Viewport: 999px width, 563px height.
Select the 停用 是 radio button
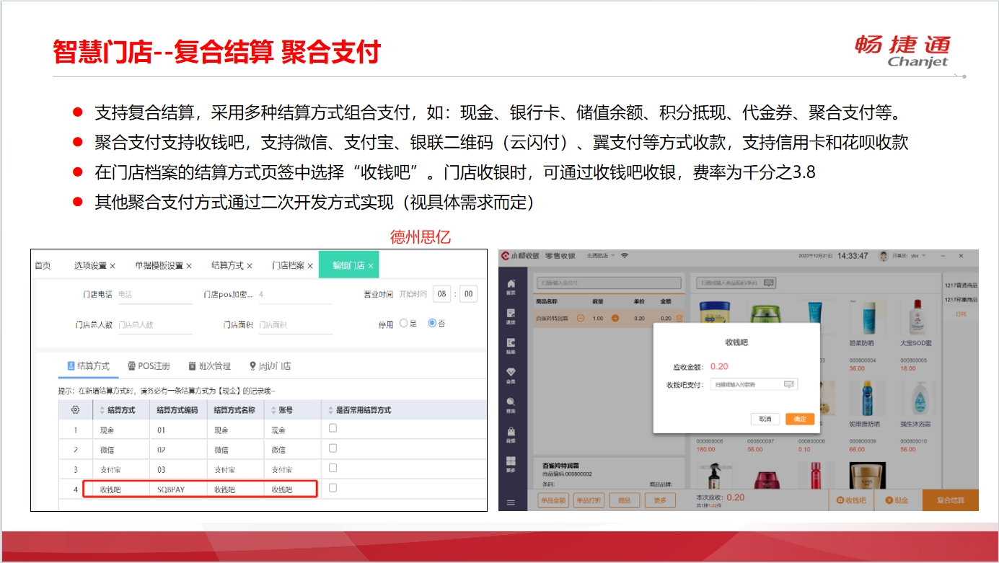coord(403,324)
